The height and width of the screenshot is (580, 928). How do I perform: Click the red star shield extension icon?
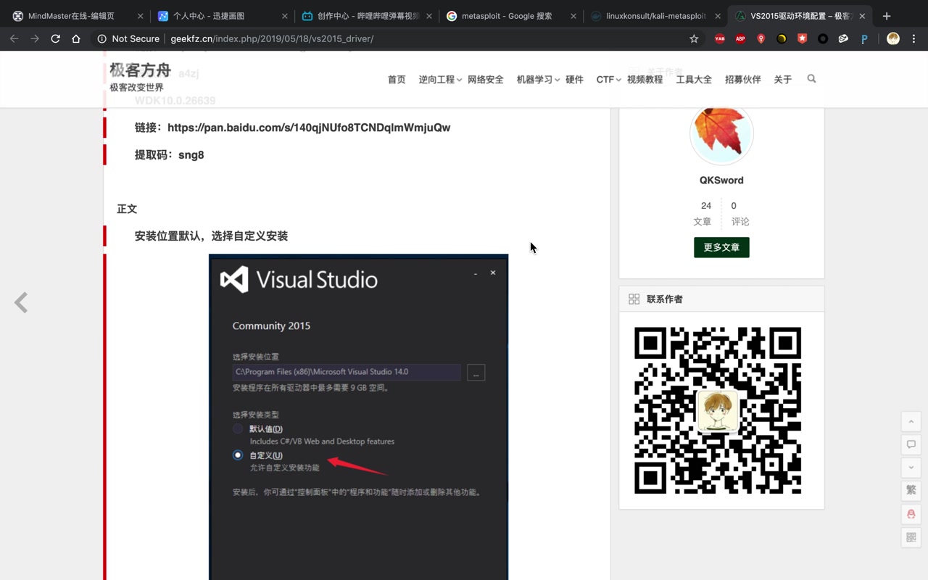(802, 39)
